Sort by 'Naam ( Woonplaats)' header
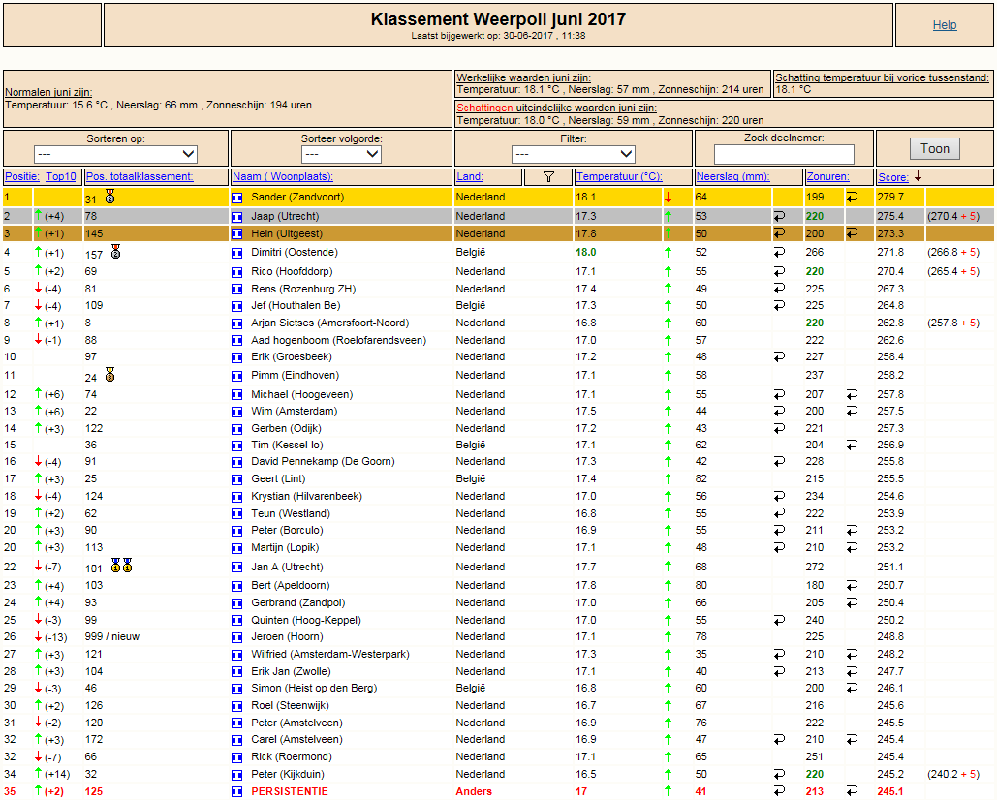997x800 pixels. point(282,176)
